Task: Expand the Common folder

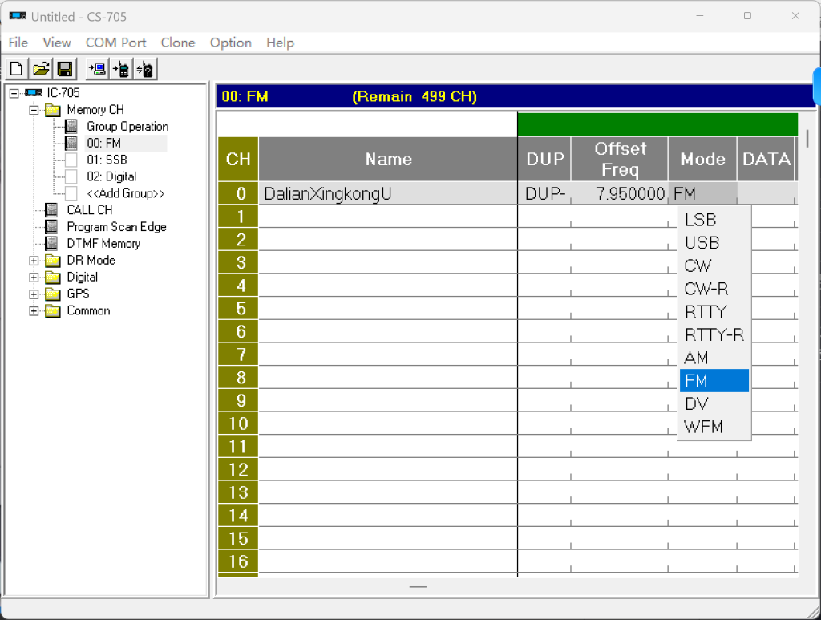Action: coord(34,311)
